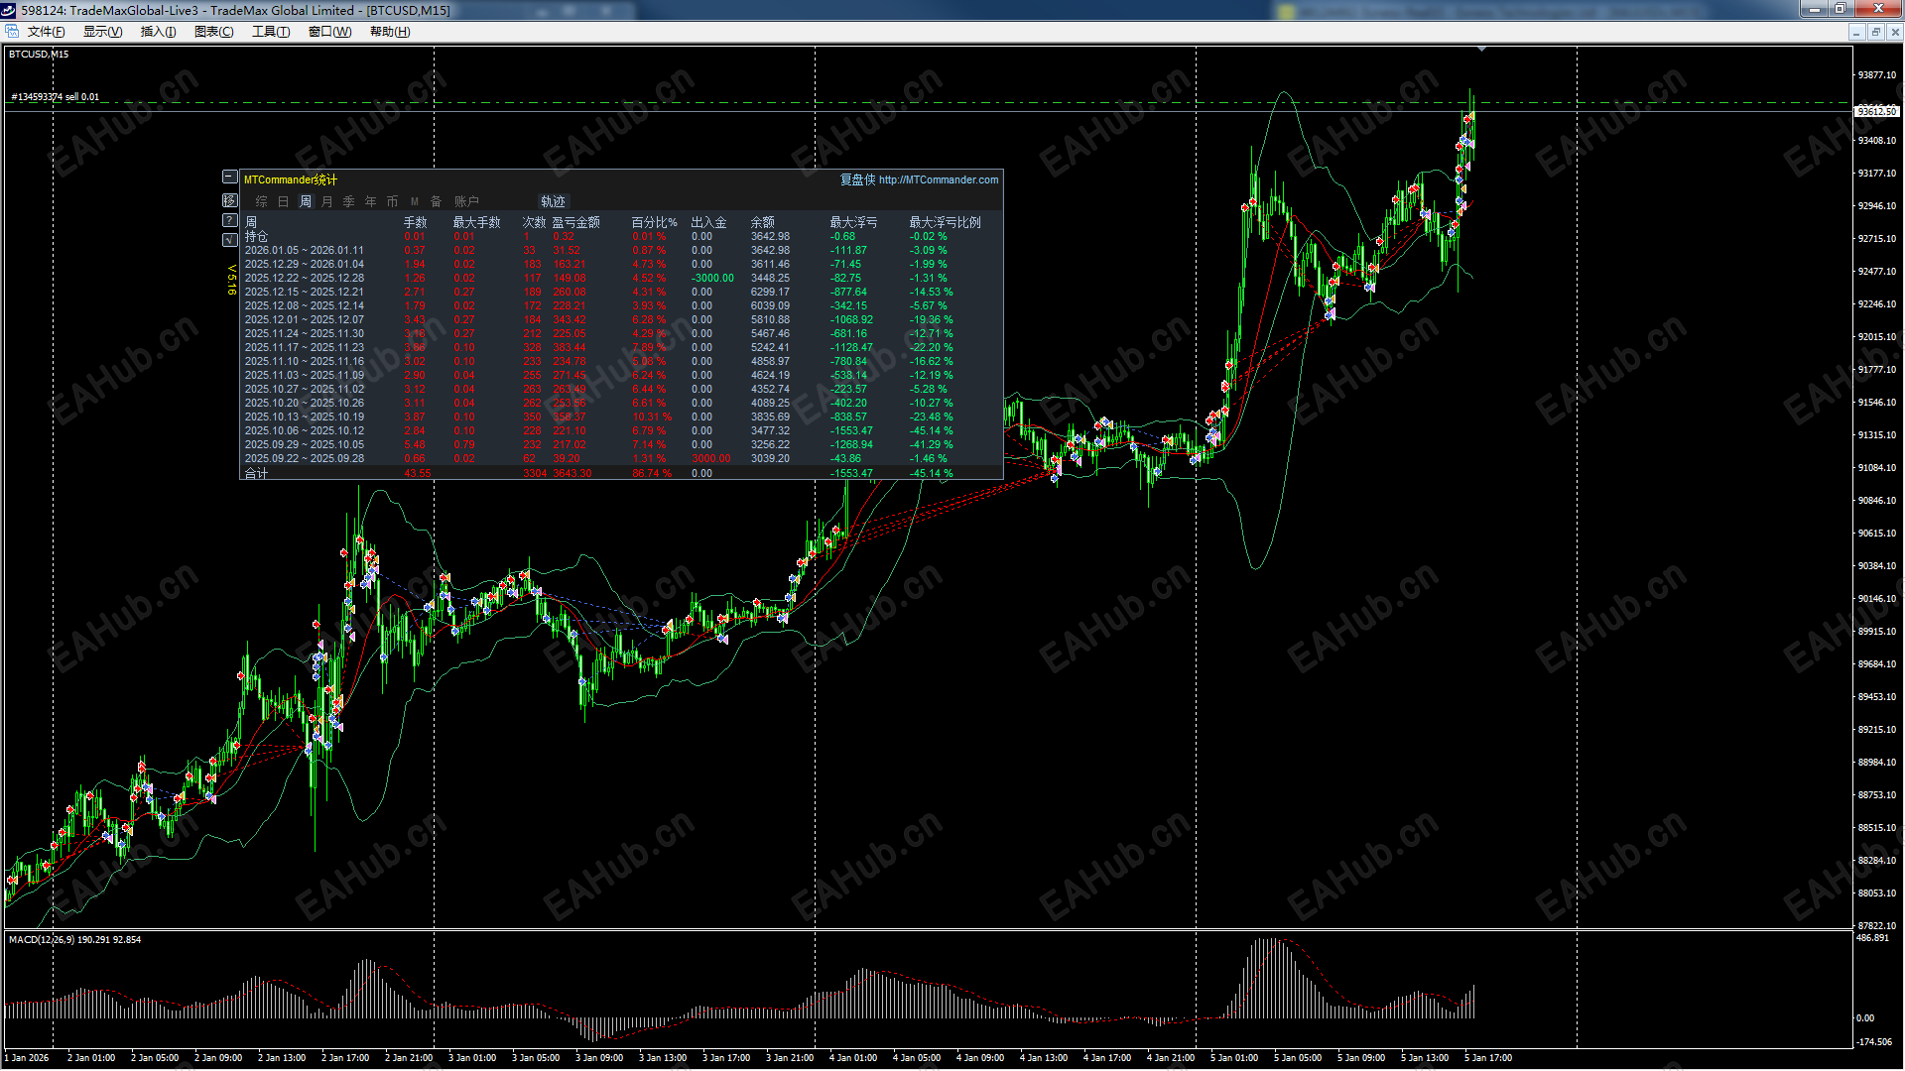Viewport: 1905px width, 1071px height.
Task: Open the 文件(F) menu
Action: coord(46,32)
